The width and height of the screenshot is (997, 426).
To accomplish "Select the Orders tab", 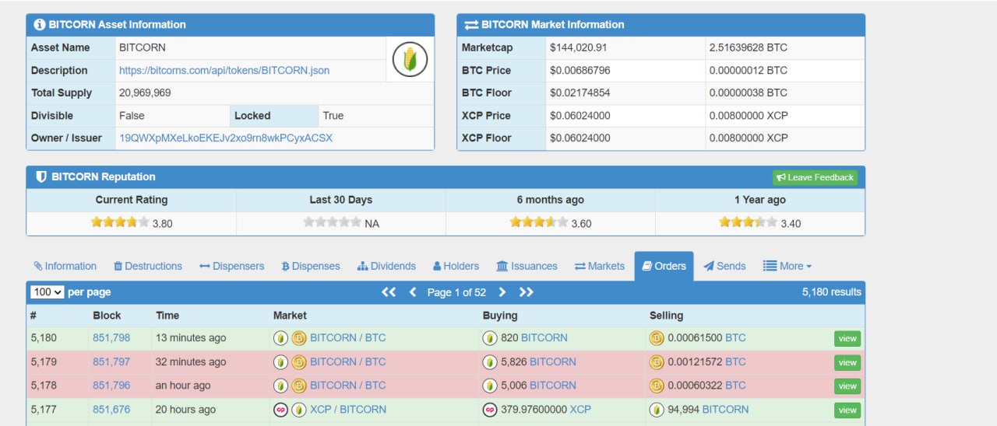I will point(664,266).
